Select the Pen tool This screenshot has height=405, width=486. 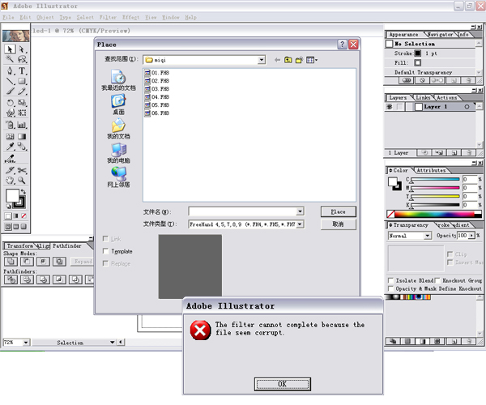point(10,70)
